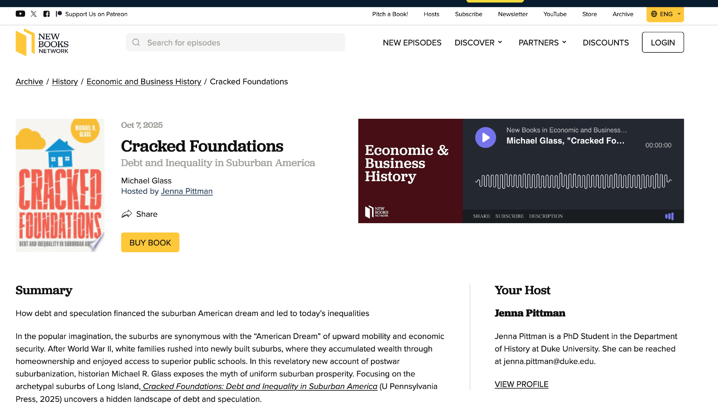
Task: Open the Discounts menu item
Action: tap(606, 43)
